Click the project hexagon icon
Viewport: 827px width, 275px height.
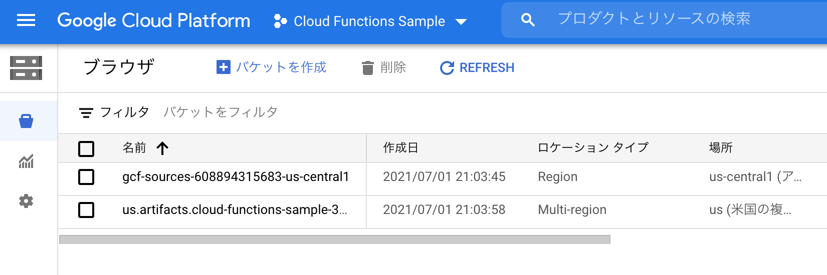(280, 21)
